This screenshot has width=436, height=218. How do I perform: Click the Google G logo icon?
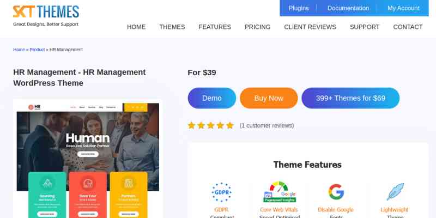tap(336, 192)
